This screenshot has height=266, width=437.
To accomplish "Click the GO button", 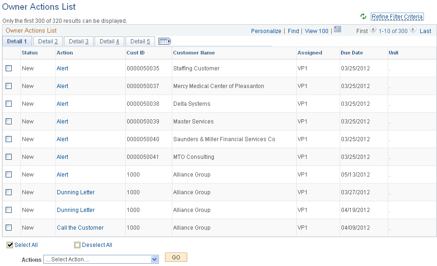I will click(x=176, y=257).
